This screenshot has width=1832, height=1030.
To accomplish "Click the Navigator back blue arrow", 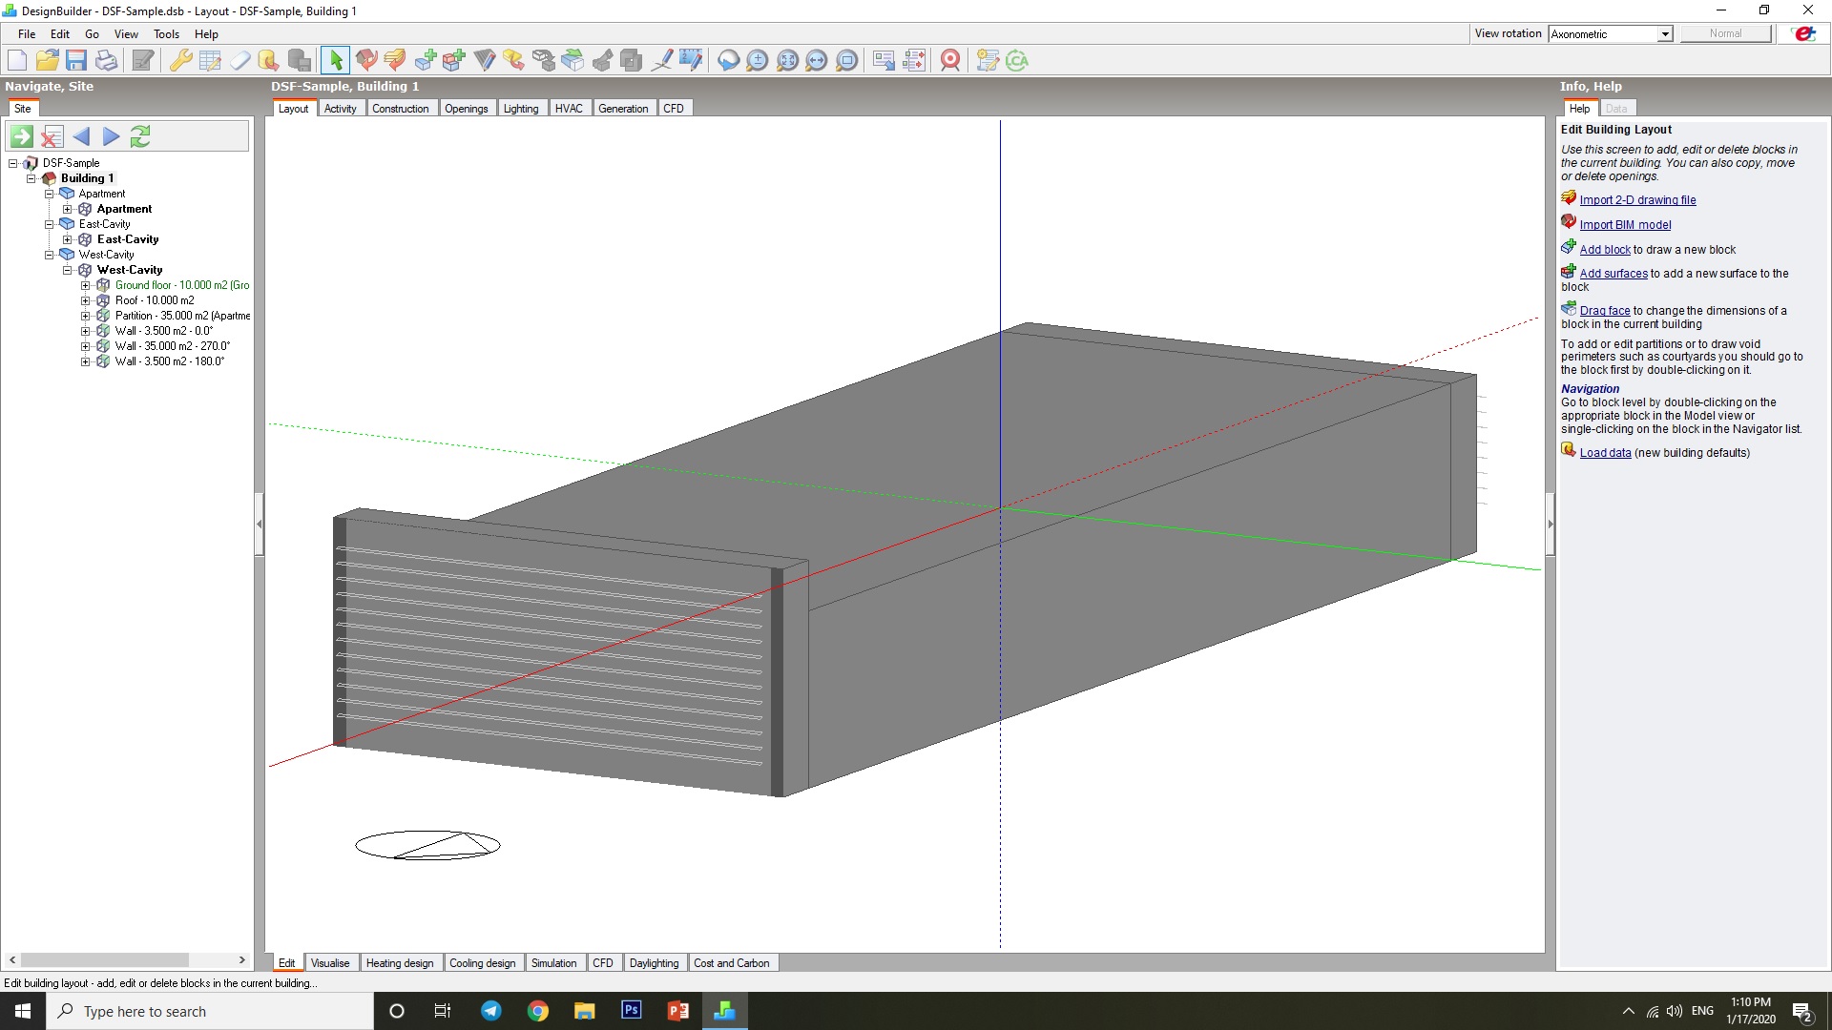I will (x=81, y=136).
